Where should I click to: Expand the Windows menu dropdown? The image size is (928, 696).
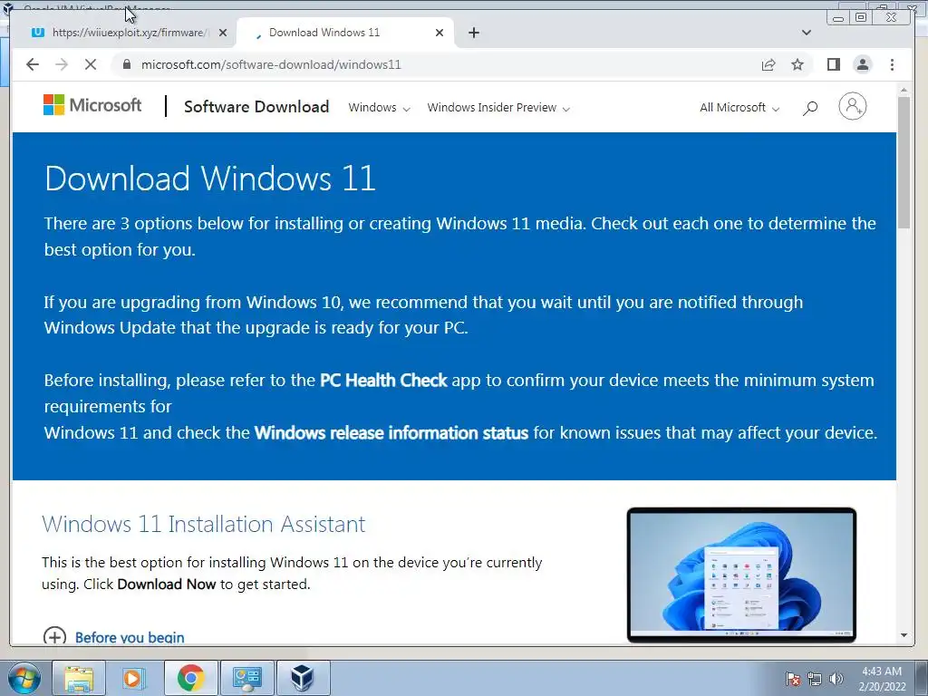pyautogui.click(x=379, y=108)
